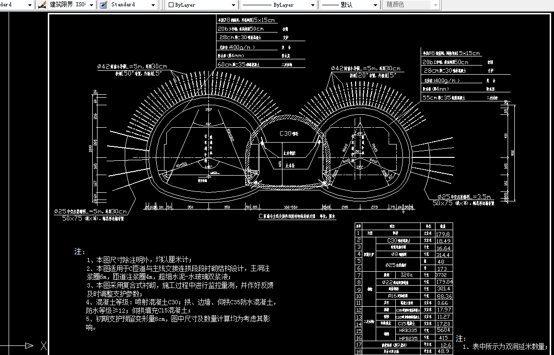The width and height of the screenshot is (554, 355).
Task: Select the 160~550 dimension text
Action: coord(291,207)
